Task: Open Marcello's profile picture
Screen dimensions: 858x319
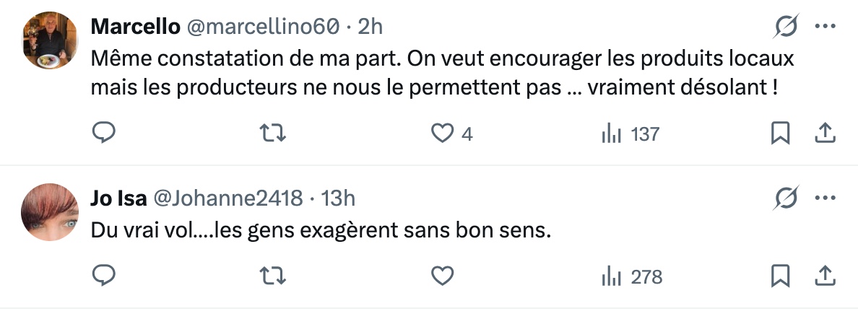Action: coord(51,40)
